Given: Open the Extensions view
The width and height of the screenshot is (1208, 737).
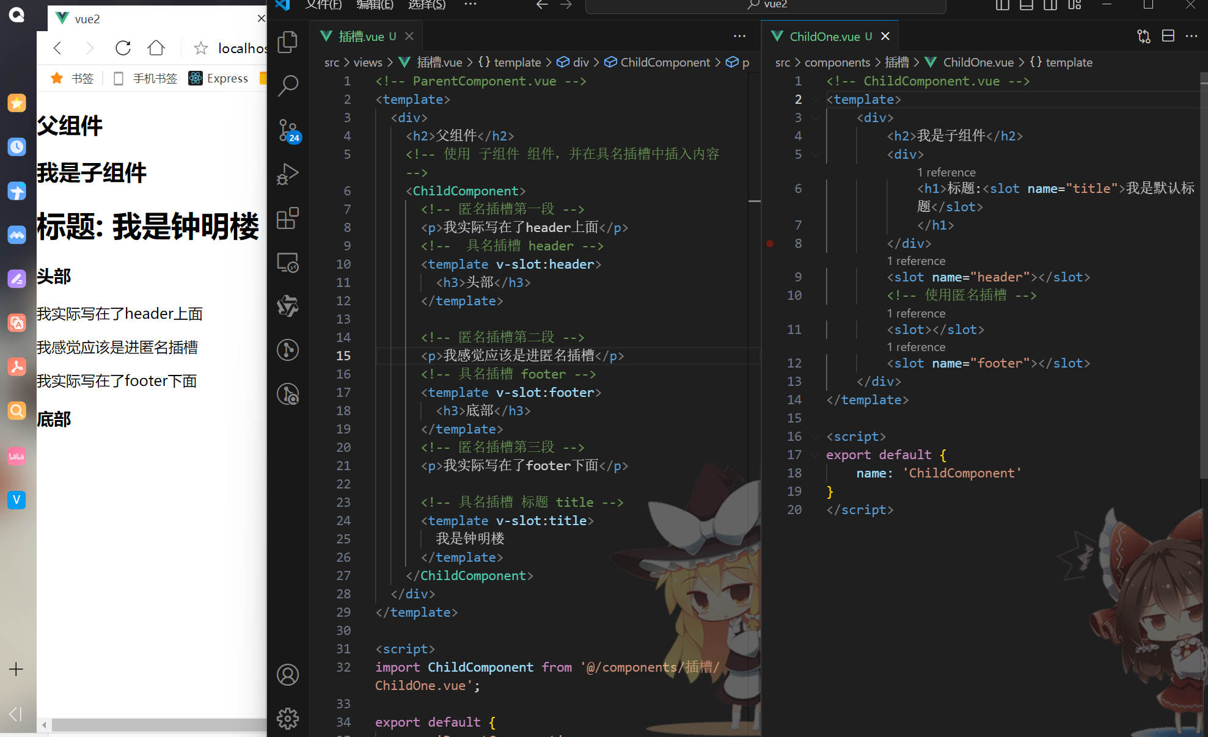Looking at the screenshot, I should [288, 218].
